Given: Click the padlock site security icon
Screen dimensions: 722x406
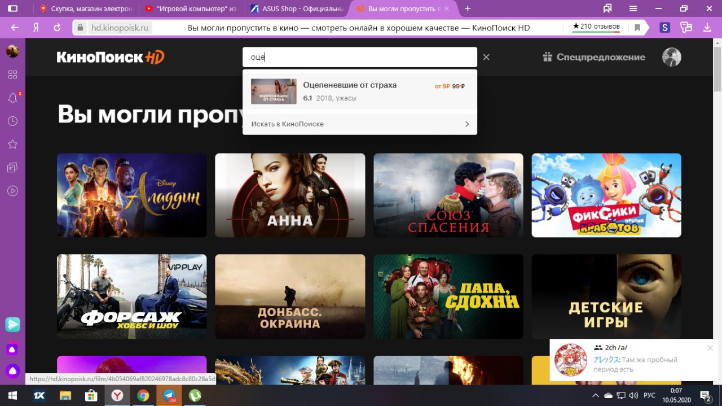Looking at the screenshot, I should pyautogui.click(x=81, y=27).
